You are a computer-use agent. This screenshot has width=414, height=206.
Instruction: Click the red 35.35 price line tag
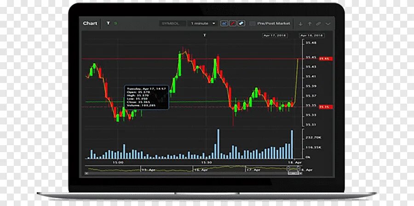[326, 107]
